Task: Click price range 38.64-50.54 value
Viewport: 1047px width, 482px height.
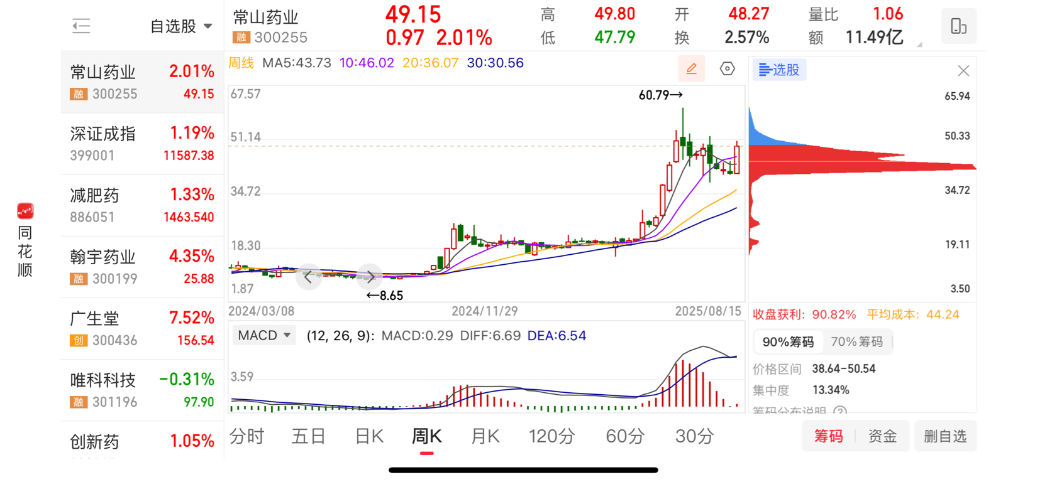Action: pyautogui.click(x=843, y=368)
